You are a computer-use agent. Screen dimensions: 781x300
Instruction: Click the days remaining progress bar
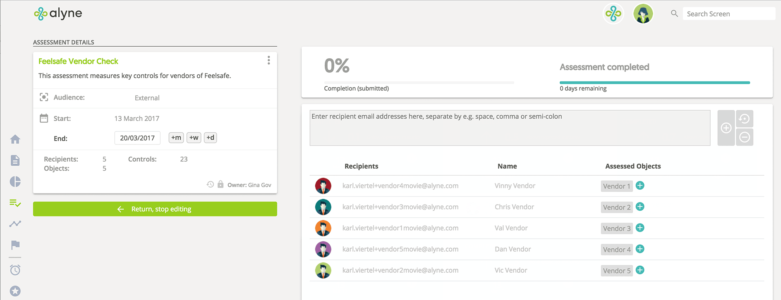tap(655, 83)
